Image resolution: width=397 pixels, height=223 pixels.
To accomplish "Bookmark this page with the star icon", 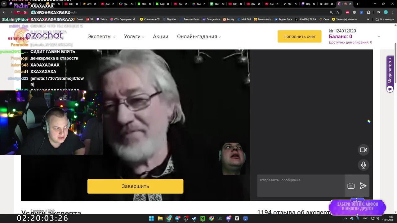I will [338, 12].
